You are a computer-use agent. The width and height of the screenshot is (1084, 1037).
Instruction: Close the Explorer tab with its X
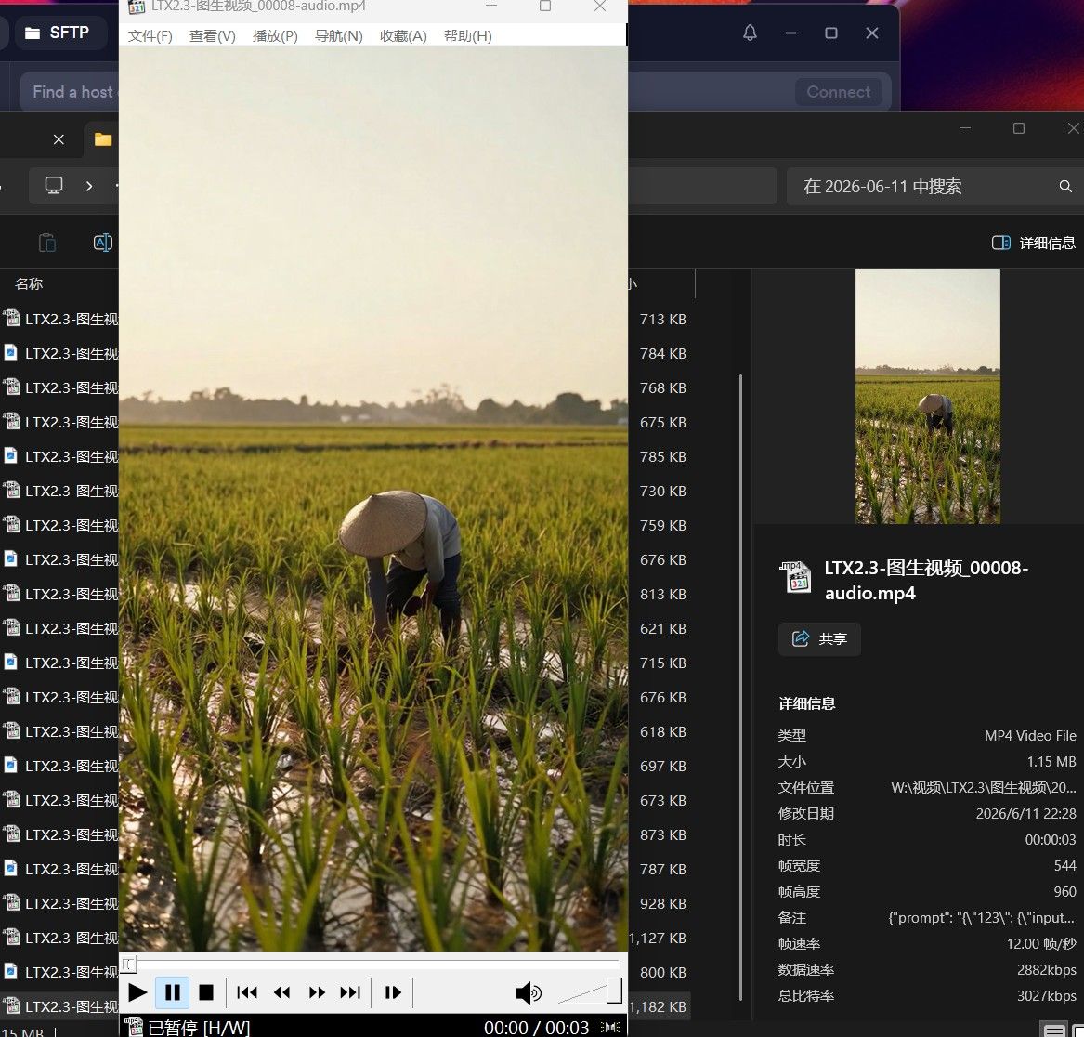[59, 139]
